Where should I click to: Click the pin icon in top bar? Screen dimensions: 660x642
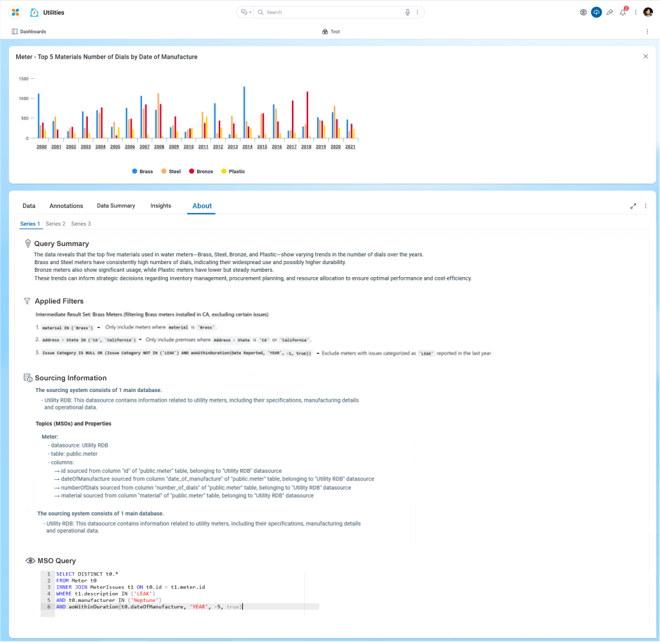[x=610, y=12]
